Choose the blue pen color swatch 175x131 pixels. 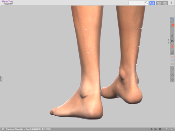tap(172, 60)
